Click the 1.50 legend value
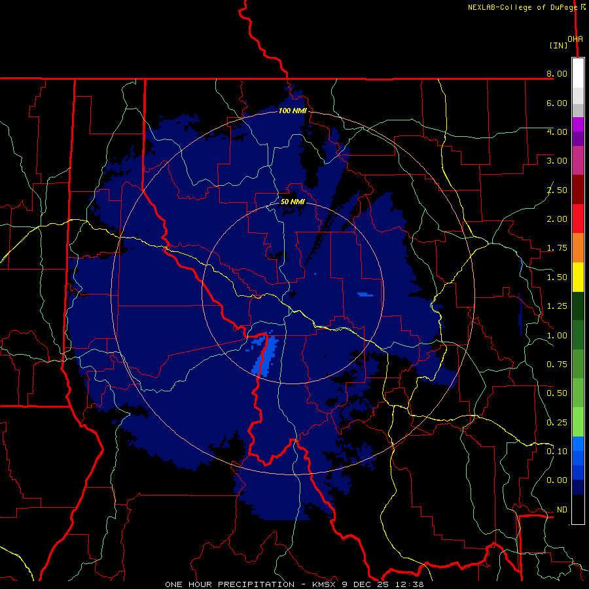This screenshot has height=589, width=589. point(557,277)
